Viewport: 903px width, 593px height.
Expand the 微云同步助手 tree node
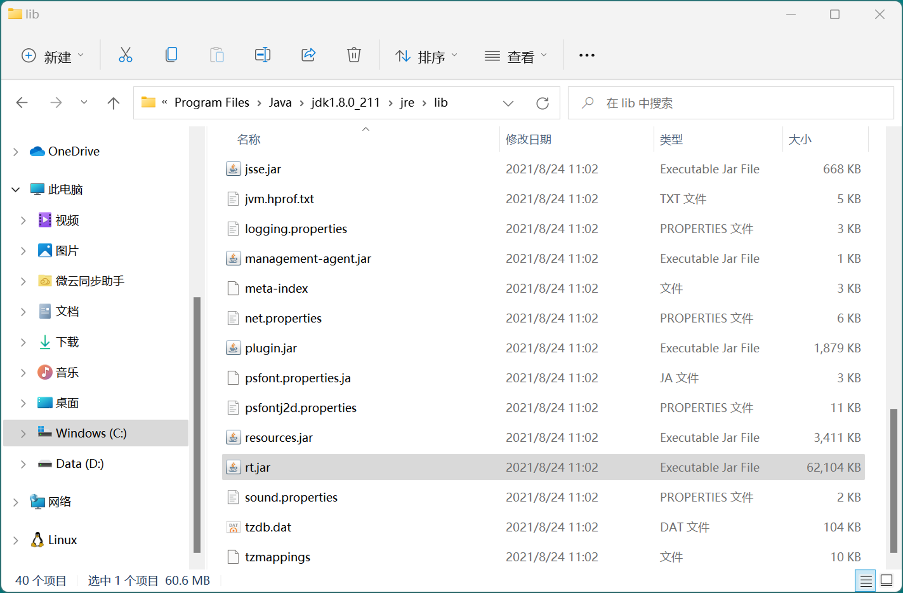23,281
